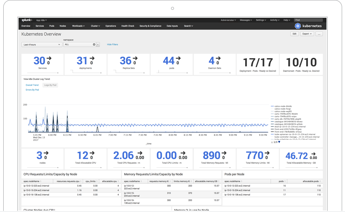Click the trend arrow beside Total Allocatable CPU

[x=92, y=153]
